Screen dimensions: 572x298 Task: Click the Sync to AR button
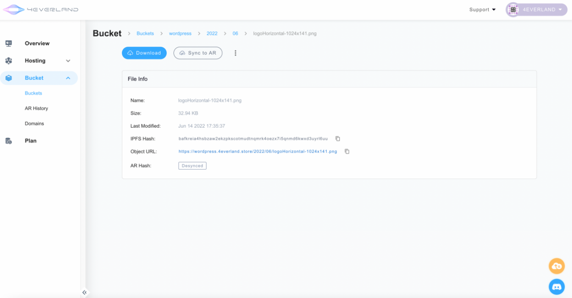click(198, 53)
